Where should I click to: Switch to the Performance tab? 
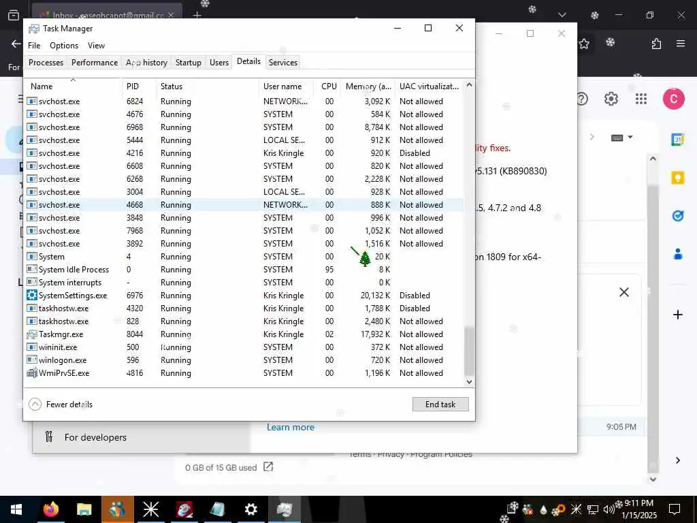[x=94, y=62]
